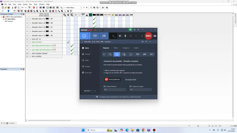The width and height of the screenshot is (237, 133).
Task: Click the Iniciar grabación button
Action: tap(113, 79)
